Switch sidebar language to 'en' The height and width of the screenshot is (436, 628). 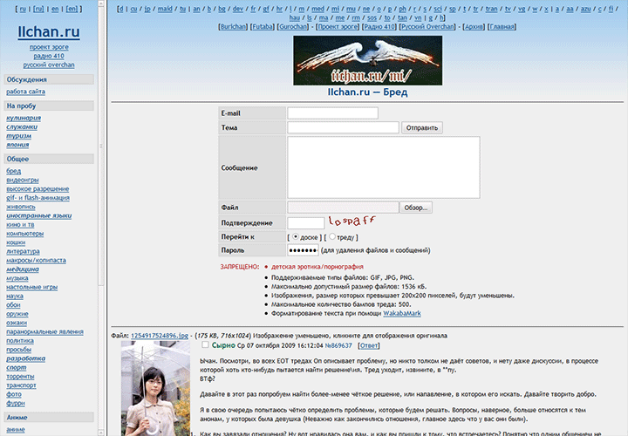click(55, 9)
